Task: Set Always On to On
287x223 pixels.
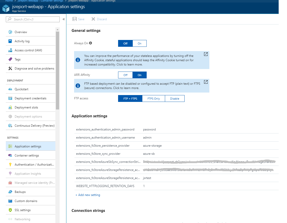Action: point(140,43)
